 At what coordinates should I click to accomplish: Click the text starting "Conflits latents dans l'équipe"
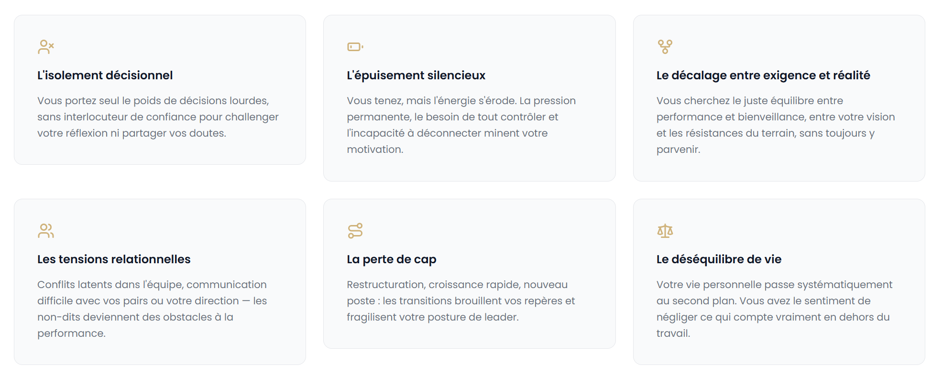pos(152,301)
